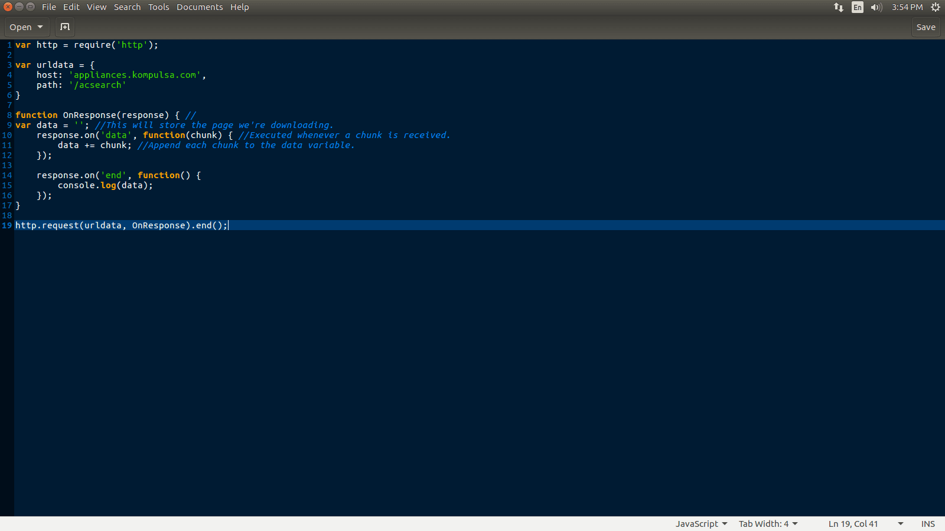Open the File menu
The image size is (945, 531).
[x=49, y=7]
